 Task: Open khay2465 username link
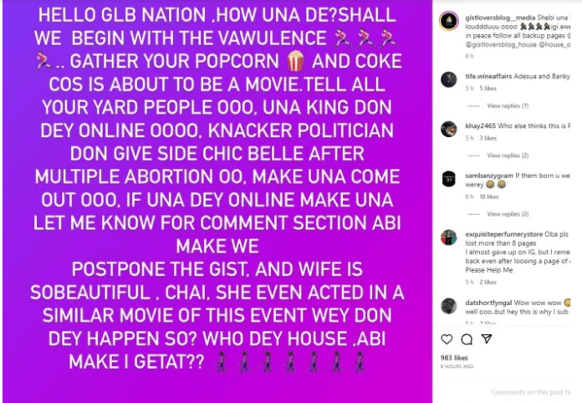[480, 125]
